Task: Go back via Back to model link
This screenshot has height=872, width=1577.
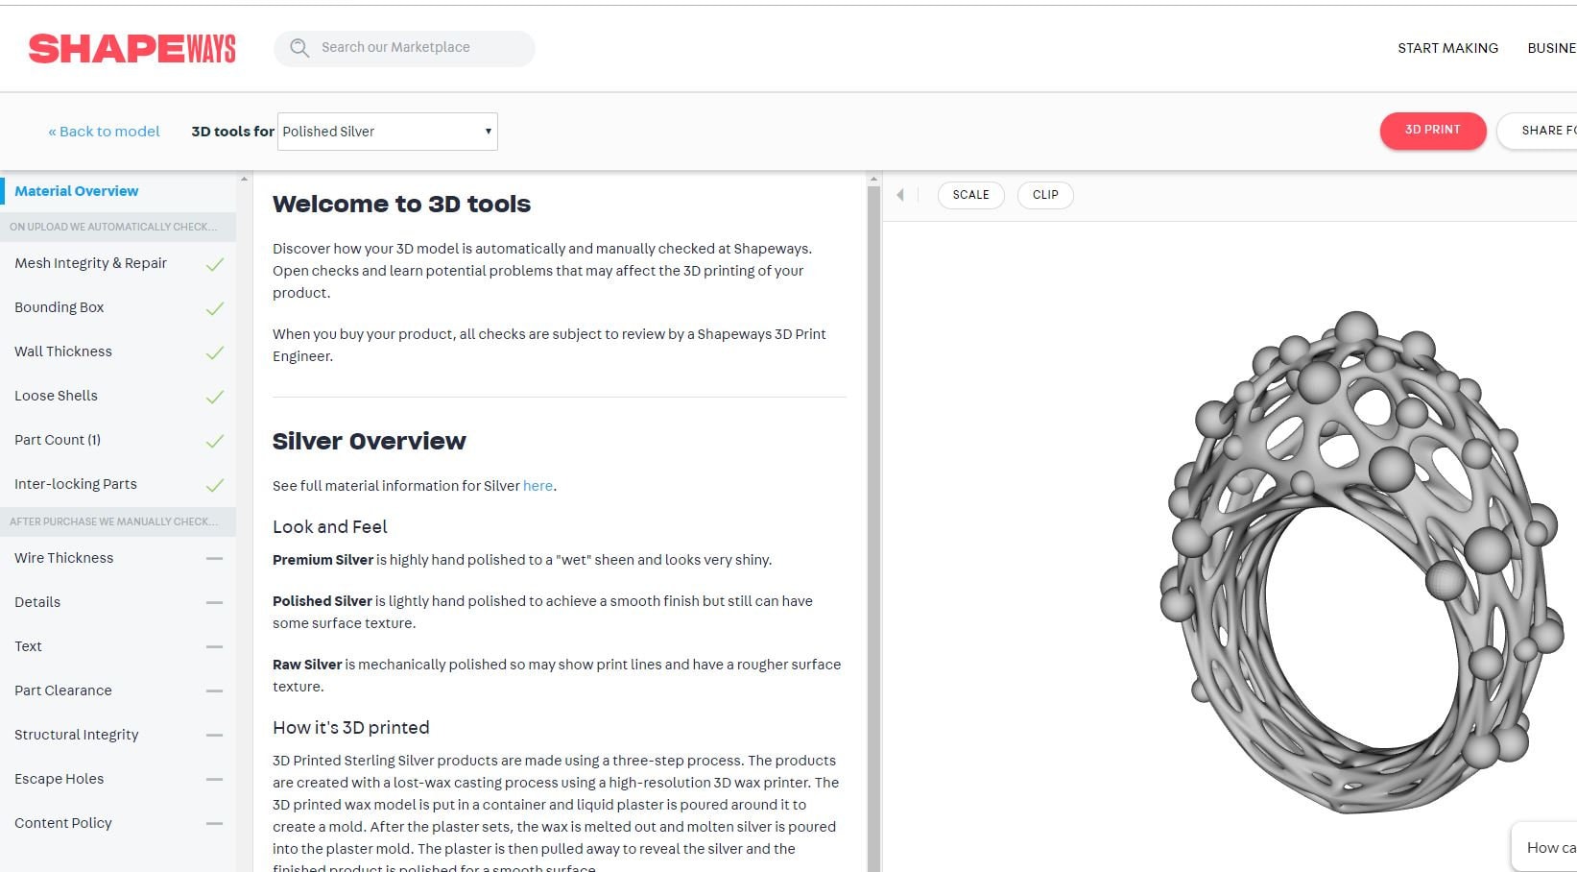Action: pyautogui.click(x=104, y=132)
